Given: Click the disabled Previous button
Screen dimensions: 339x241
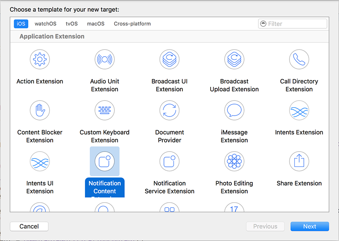Looking at the screenshot, I should [265, 226].
